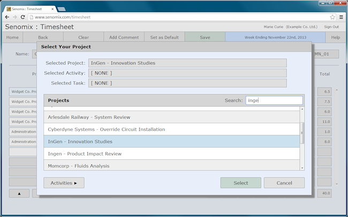Screen dimensions: 348x217
Task: Select Cyberdyne Systems - Override Circuit Installation
Action: point(171,129)
